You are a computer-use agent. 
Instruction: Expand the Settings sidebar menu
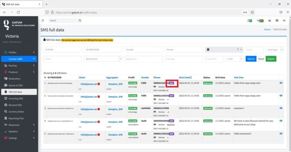click(19, 138)
